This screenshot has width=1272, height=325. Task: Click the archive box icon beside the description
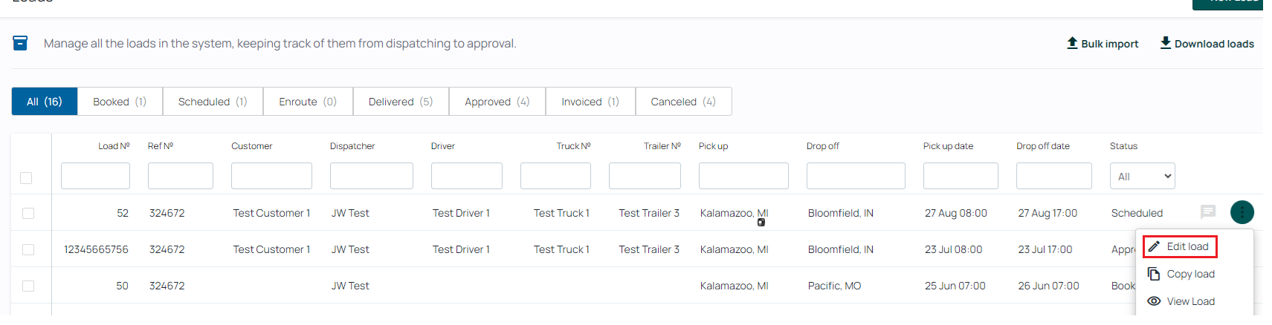tap(20, 43)
